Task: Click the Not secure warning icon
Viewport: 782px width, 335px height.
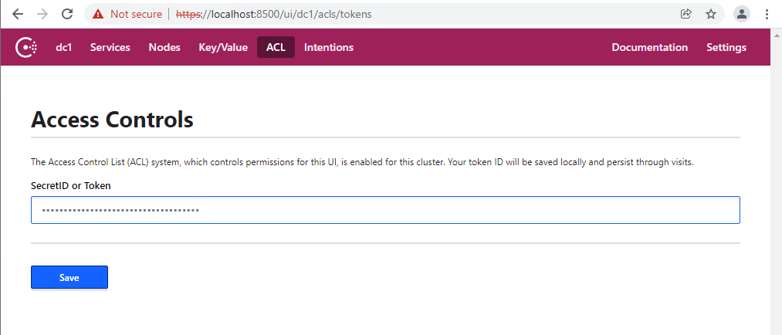Action: [98, 14]
